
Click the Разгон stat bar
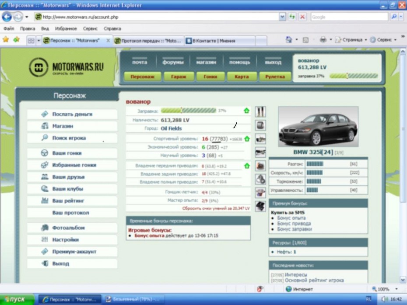click(315, 164)
